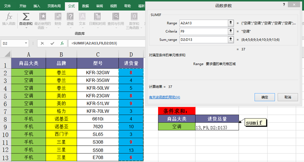Click the help question mark in dialog title
This screenshot has height=162, width=304.
pos(284,5)
